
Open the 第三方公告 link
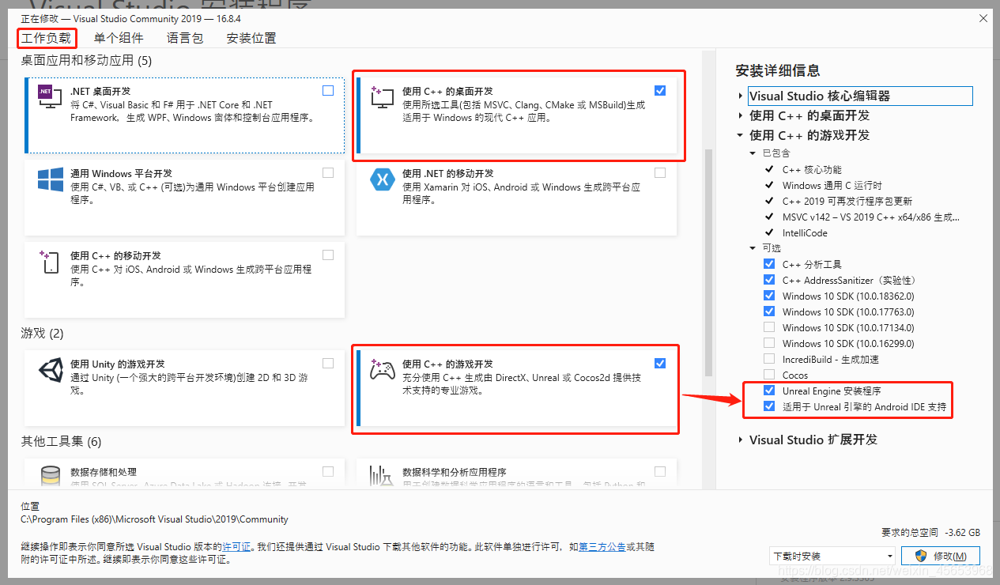point(602,546)
